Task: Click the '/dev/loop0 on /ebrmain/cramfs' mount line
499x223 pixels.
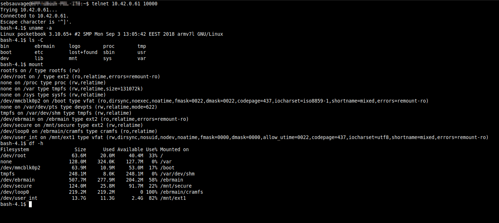Action: [79, 131]
